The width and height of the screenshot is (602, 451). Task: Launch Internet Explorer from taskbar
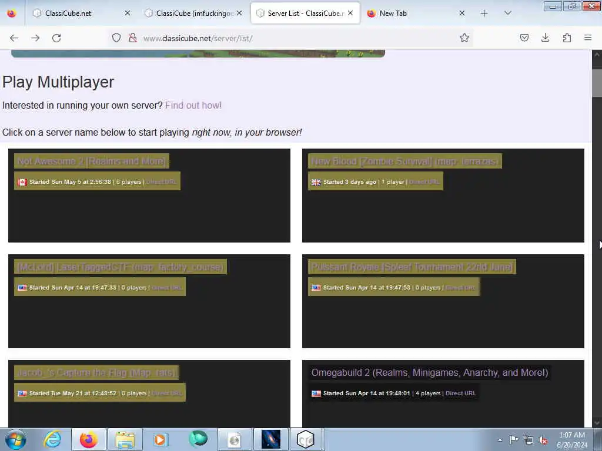(x=52, y=439)
